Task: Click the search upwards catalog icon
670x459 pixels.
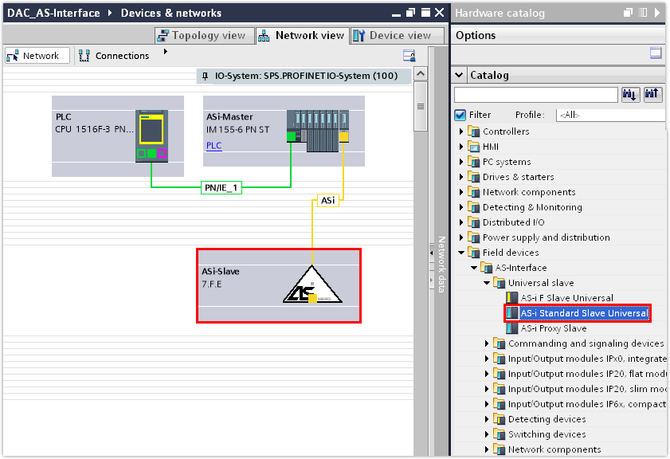Action: [652, 95]
